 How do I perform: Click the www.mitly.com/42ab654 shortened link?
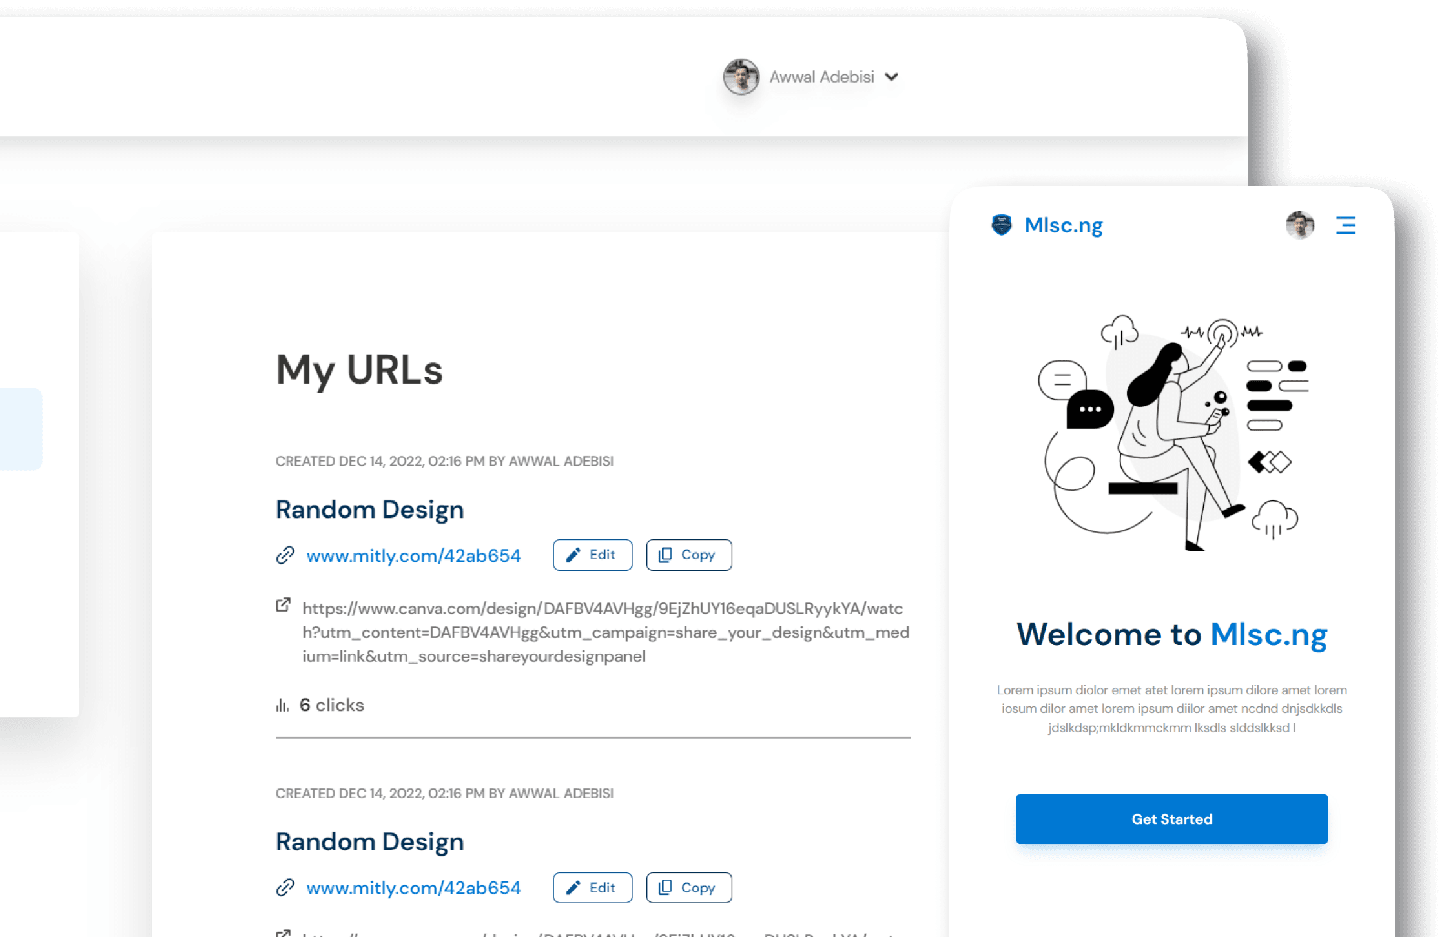tap(413, 555)
